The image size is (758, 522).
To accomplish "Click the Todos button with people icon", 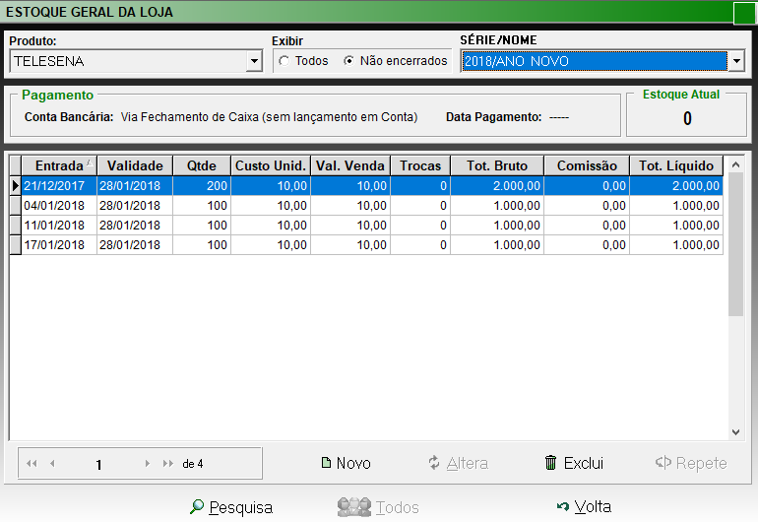I will [378, 507].
